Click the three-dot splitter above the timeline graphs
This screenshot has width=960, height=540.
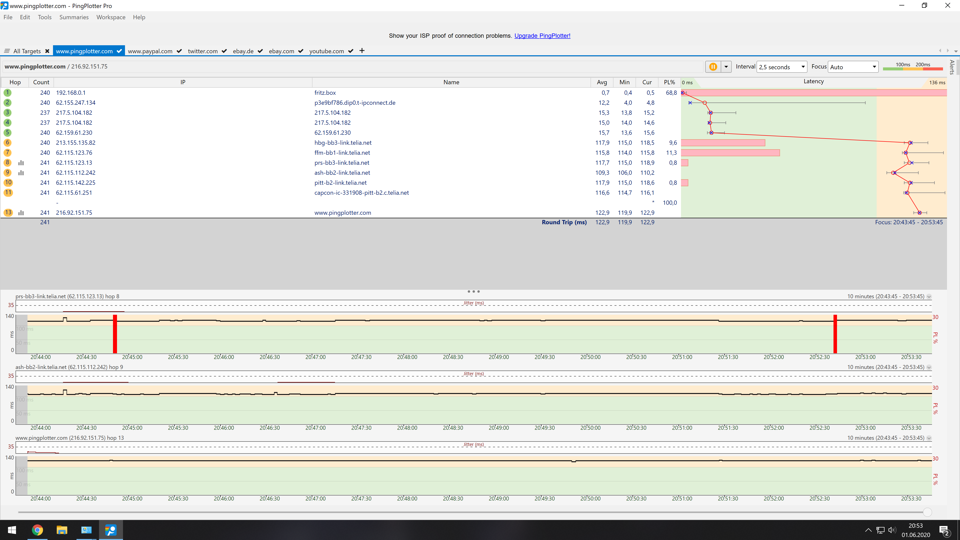(474, 291)
